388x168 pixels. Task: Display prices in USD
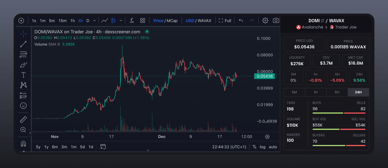190,21
